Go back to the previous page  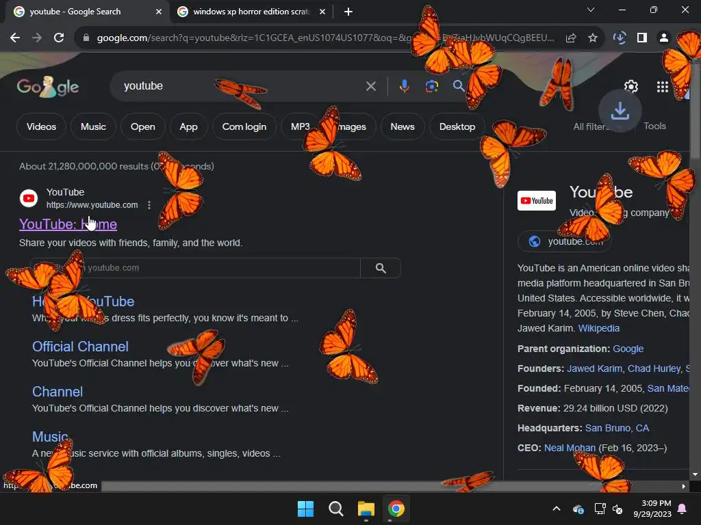click(x=15, y=38)
